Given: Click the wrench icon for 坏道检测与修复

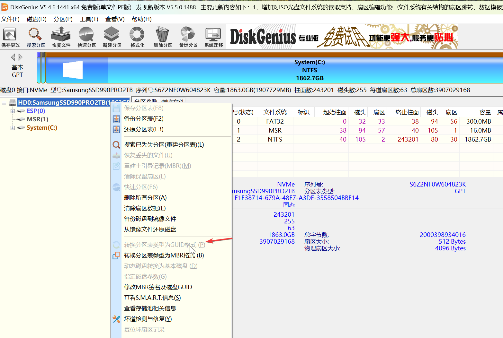Looking at the screenshot, I should [116, 319].
